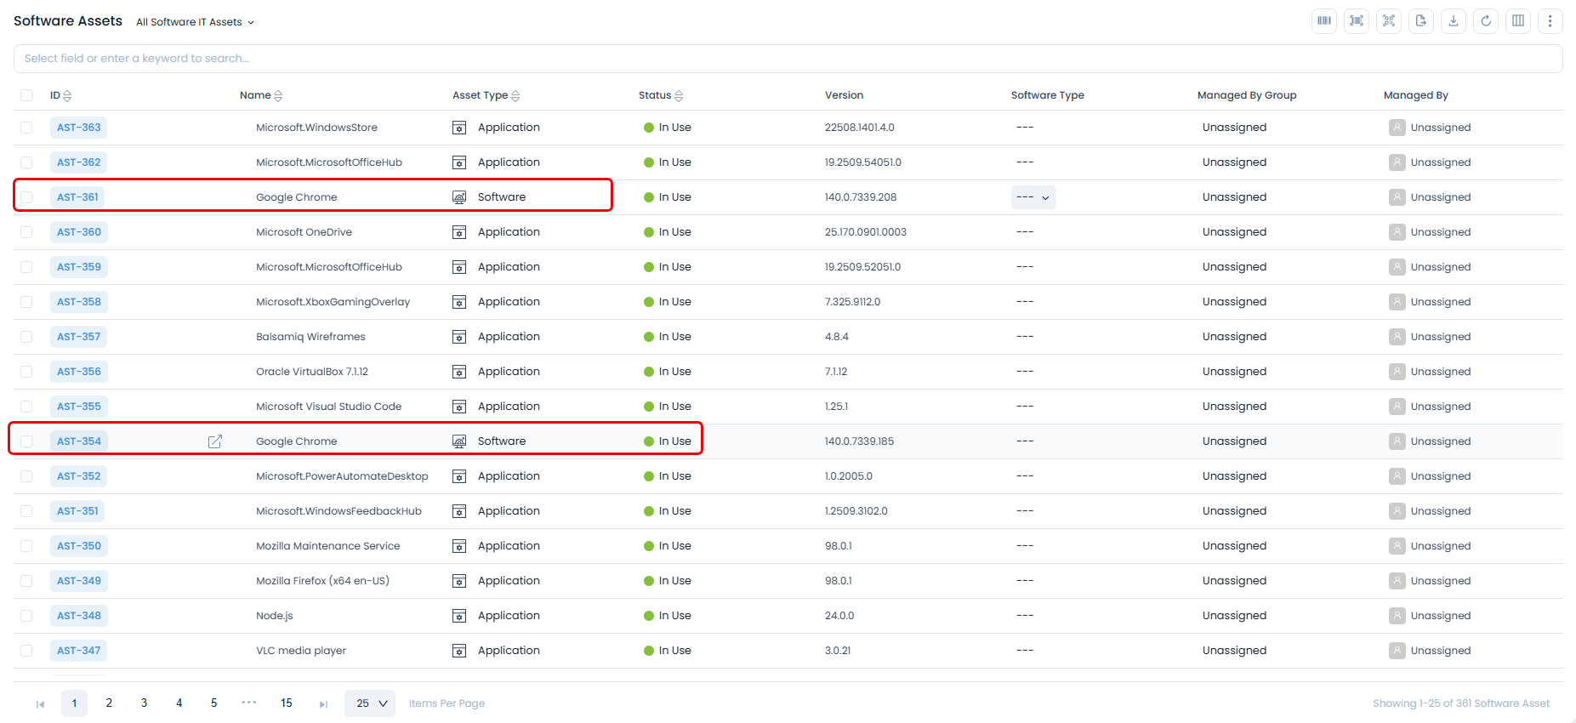
Task: Open AST-354 in a new tab icon
Action: point(215,441)
